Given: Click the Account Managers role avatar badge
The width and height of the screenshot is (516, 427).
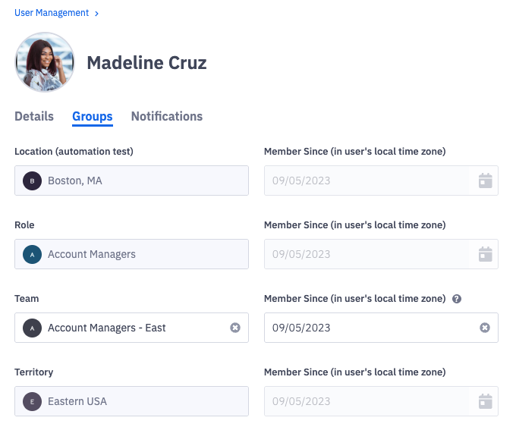Looking at the screenshot, I should 32,254.
